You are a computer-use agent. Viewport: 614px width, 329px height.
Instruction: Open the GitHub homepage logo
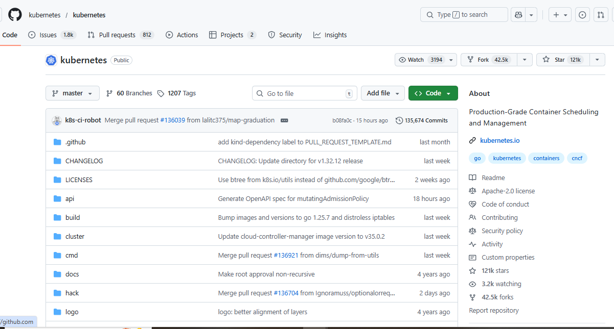coord(15,15)
